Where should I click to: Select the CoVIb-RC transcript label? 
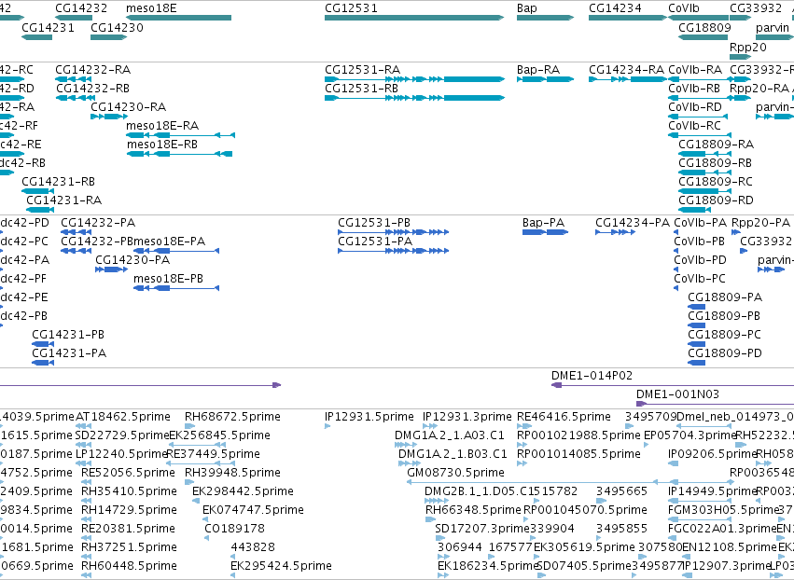click(695, 126)
